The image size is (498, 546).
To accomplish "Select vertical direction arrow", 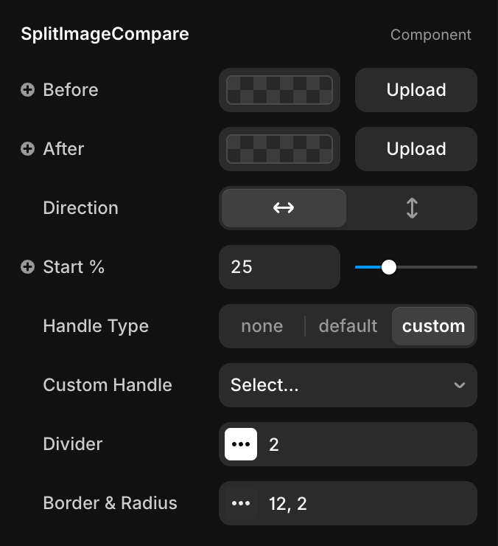I will click(412, 208).
